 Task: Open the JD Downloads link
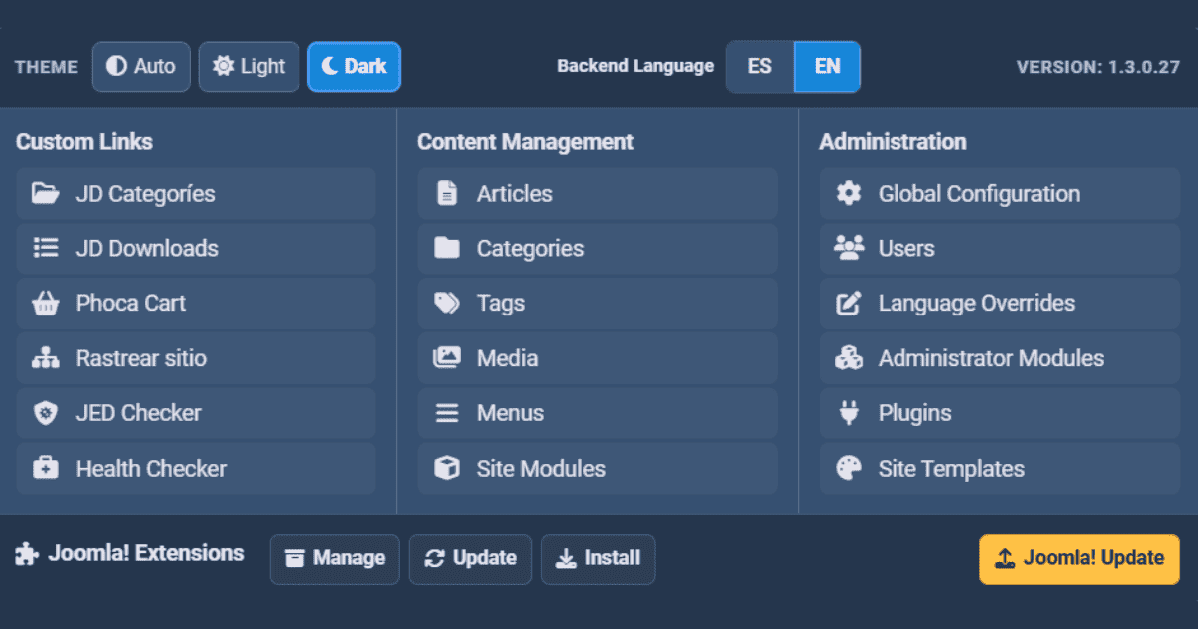196,249
